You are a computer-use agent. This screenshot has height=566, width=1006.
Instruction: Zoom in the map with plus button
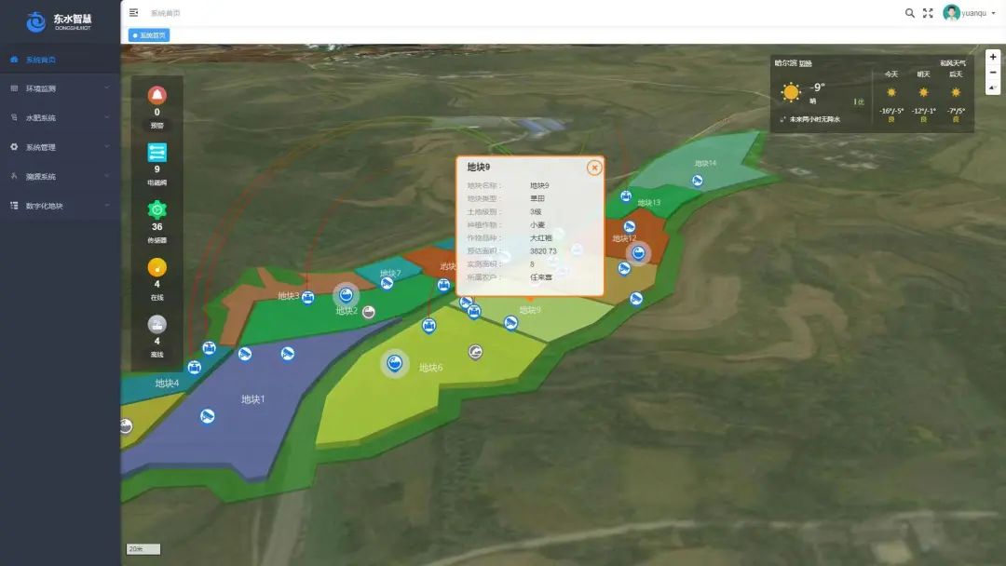coord(993,57)
